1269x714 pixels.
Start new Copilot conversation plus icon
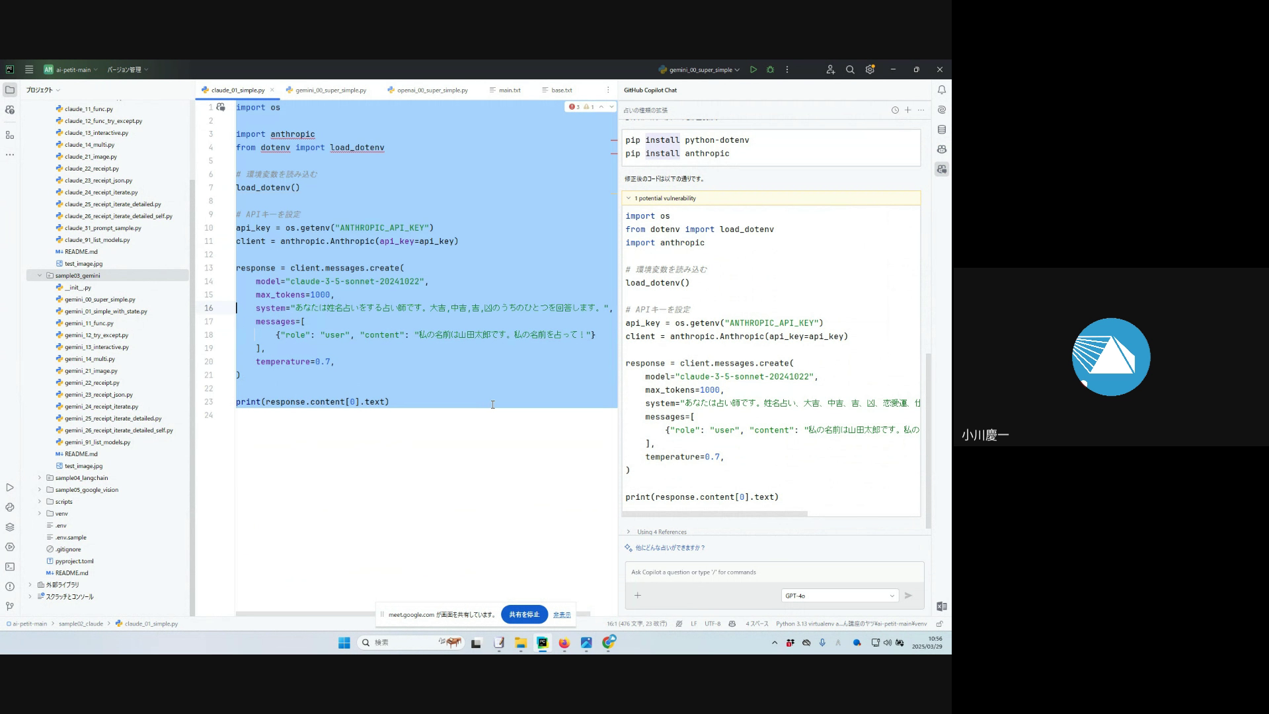coord(907,110)
